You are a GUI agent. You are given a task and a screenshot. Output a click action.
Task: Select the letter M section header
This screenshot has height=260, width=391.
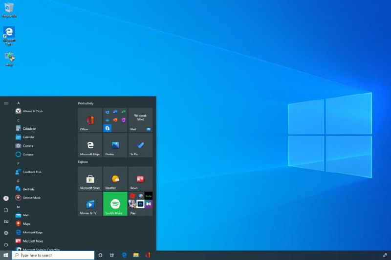click(18, 207)
